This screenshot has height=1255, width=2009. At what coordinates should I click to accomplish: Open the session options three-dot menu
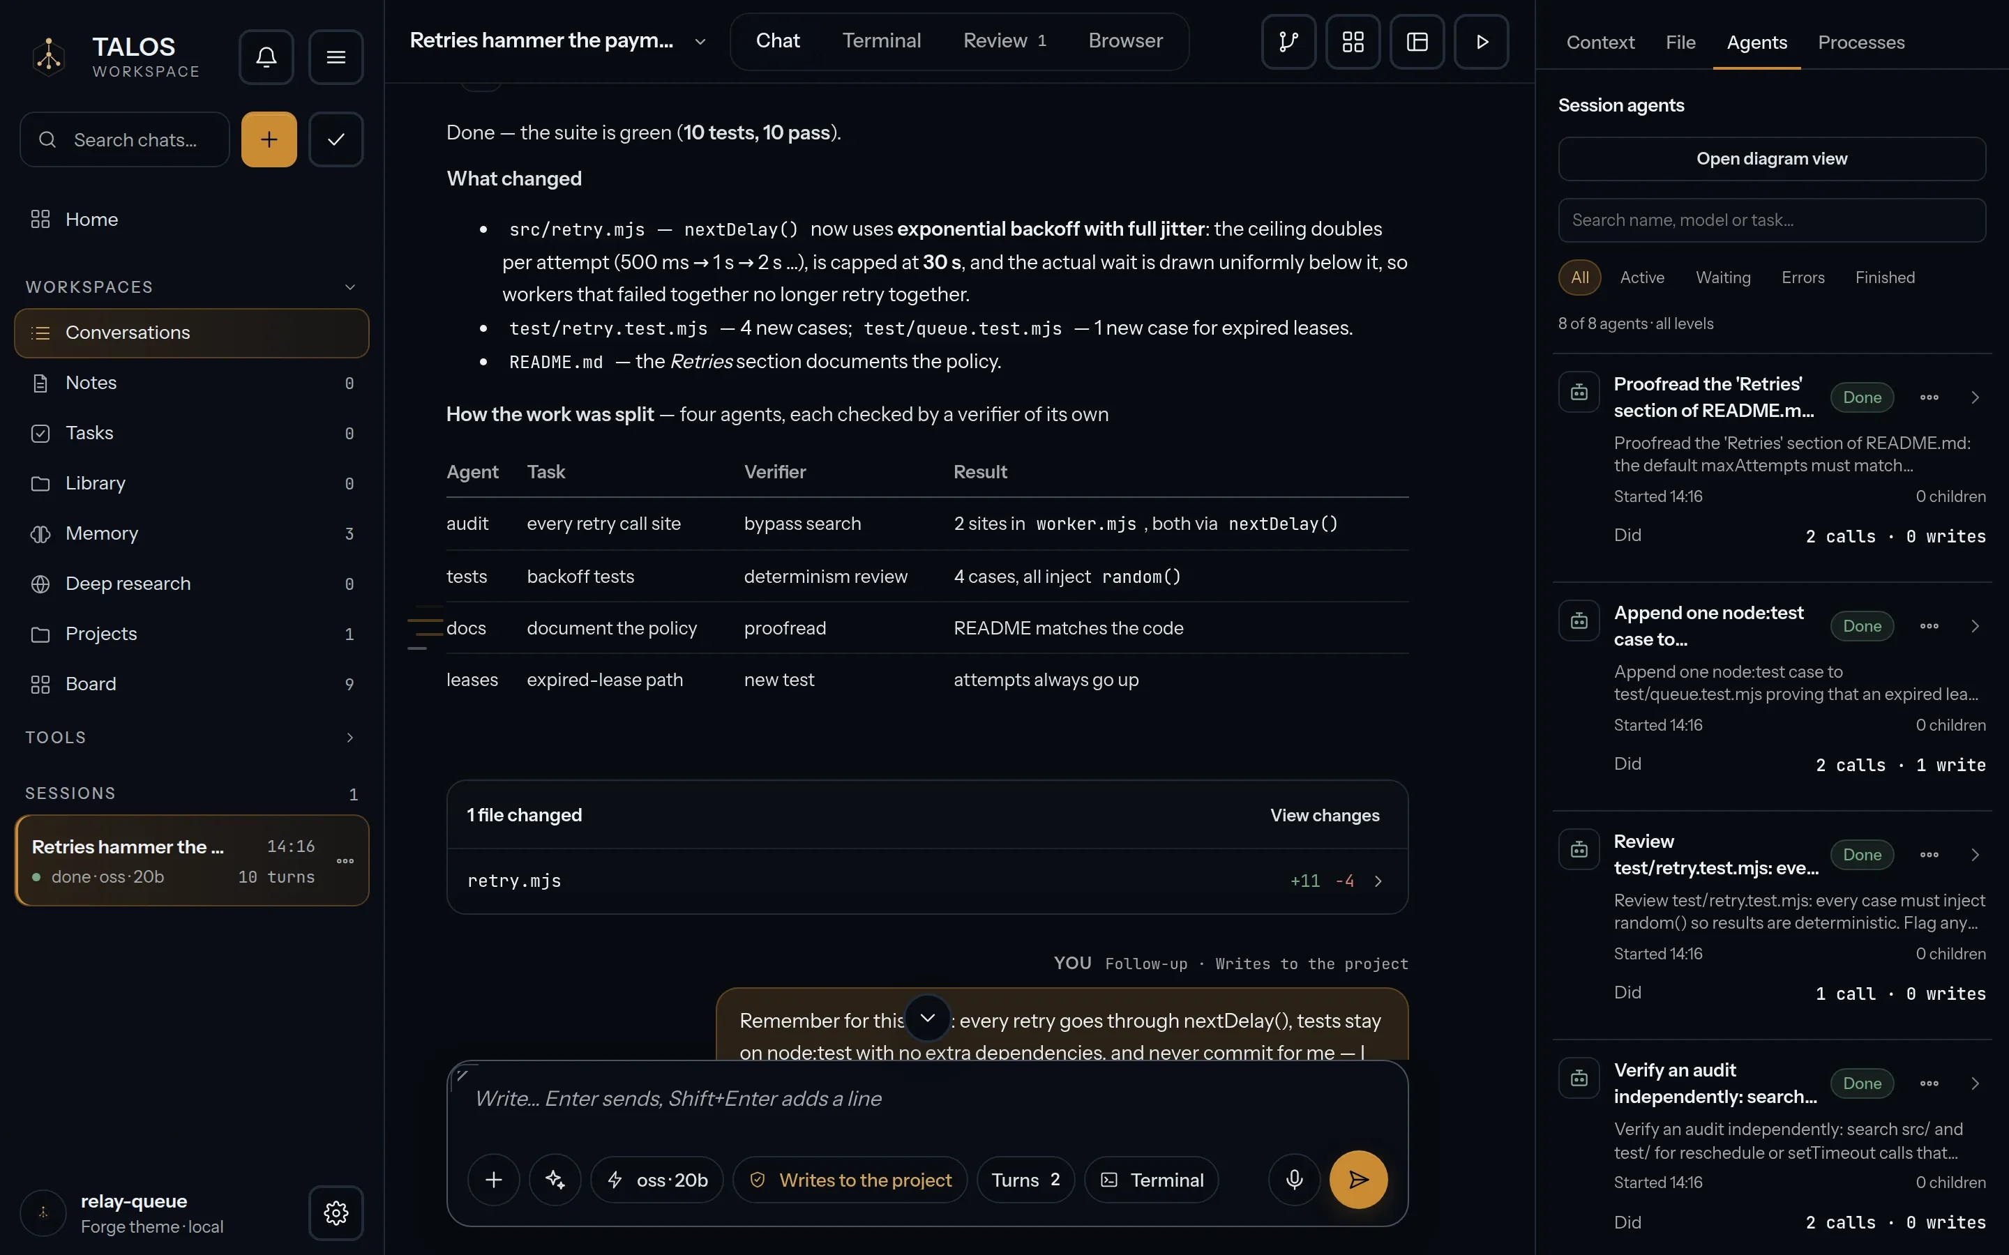click(345, 861)
